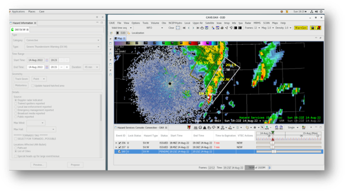Click the time slider for event 160
The image size is (345, 191).
click(x=288, y=152)
